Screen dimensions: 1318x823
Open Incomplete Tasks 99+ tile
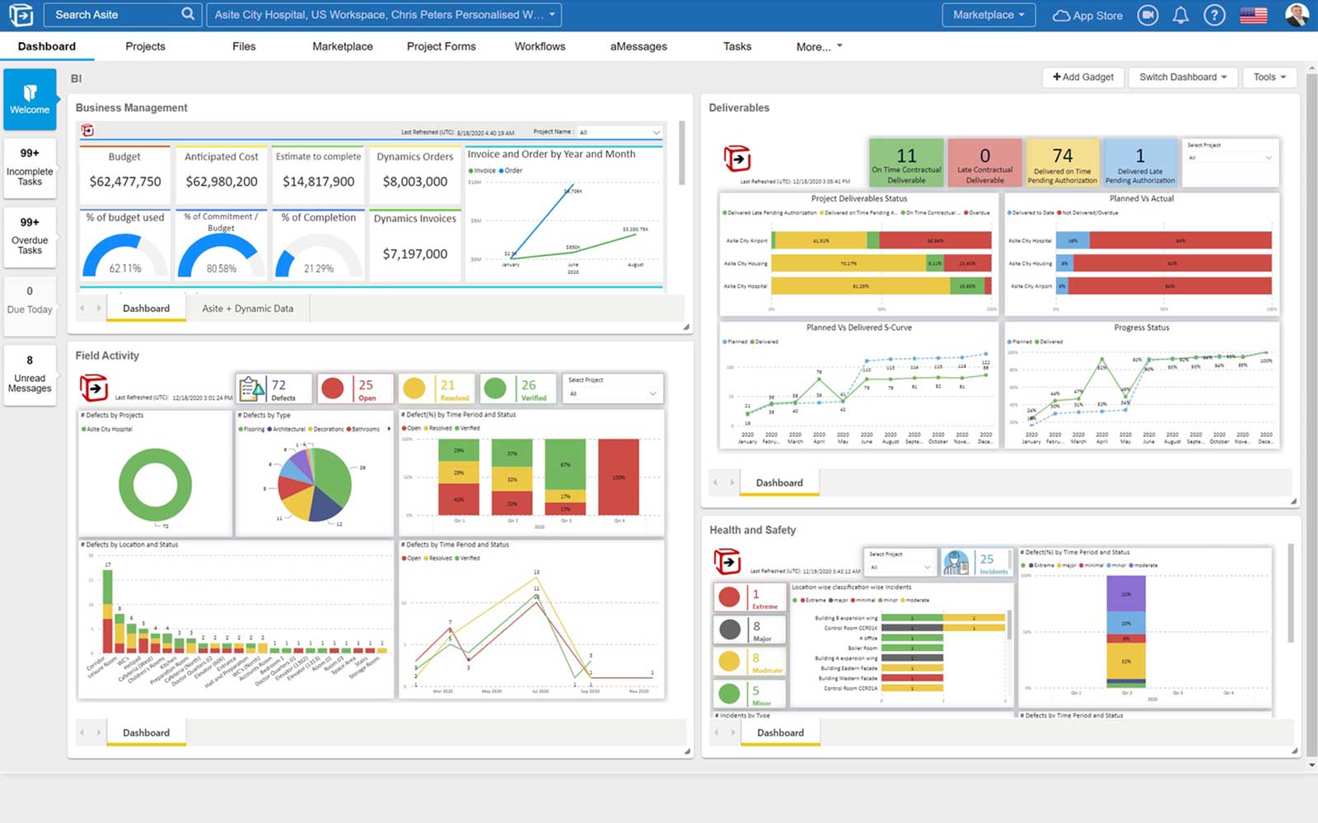30,168
